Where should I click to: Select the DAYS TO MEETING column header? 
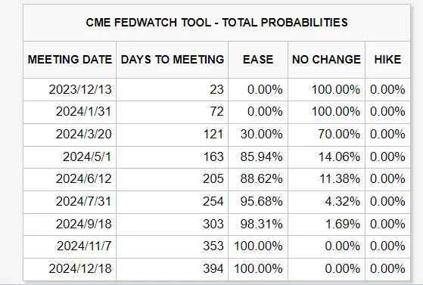coord(173,60)
